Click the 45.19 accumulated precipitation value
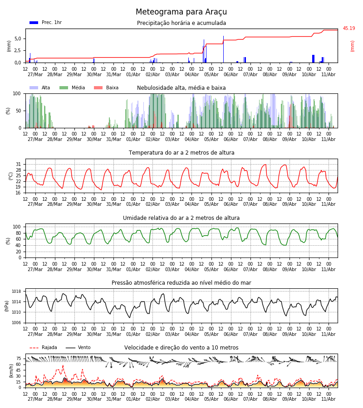This screenshot has width=363, height=408. (x=349, y=28)
